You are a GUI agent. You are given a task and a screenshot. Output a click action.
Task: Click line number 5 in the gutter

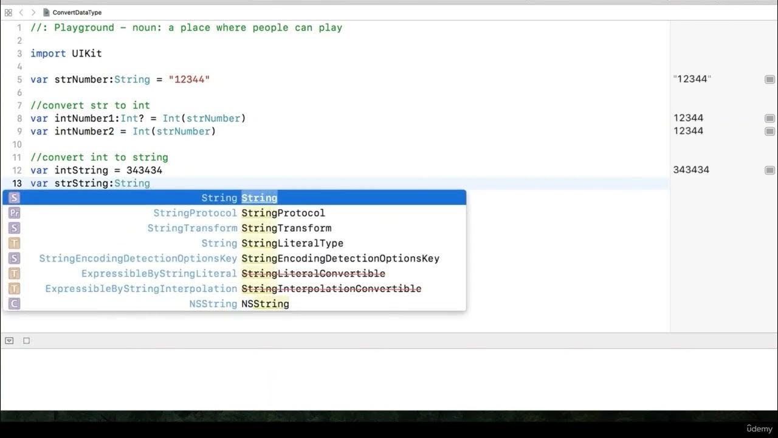(19, 80)
